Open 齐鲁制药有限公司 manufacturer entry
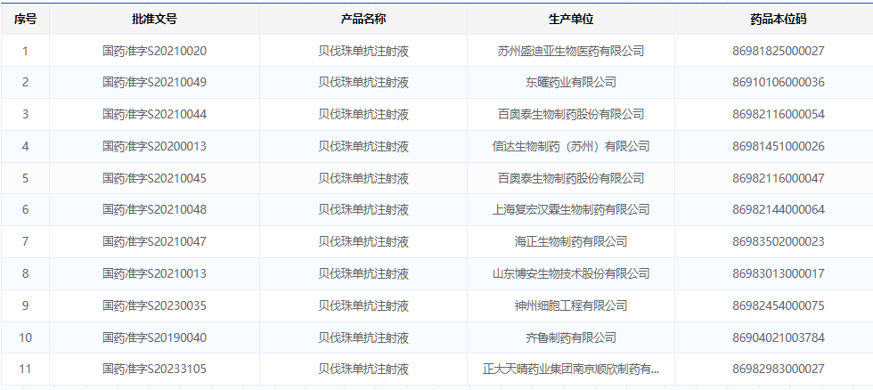 click(x=571, y=337)
